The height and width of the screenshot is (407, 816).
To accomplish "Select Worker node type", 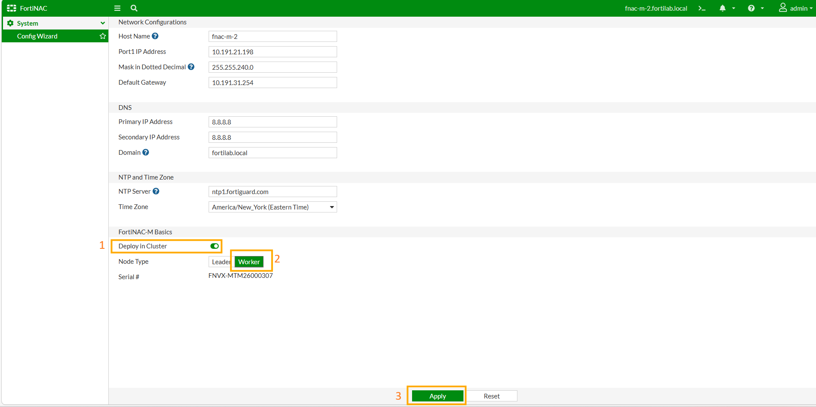I will [249, 262].
